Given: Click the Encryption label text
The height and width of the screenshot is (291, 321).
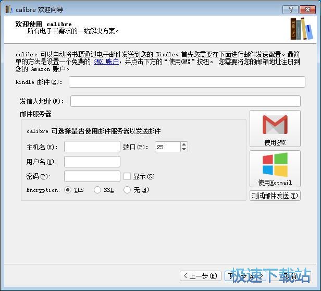Looking at the screenshot, I should pyautogui.click(x=43, y=190).
